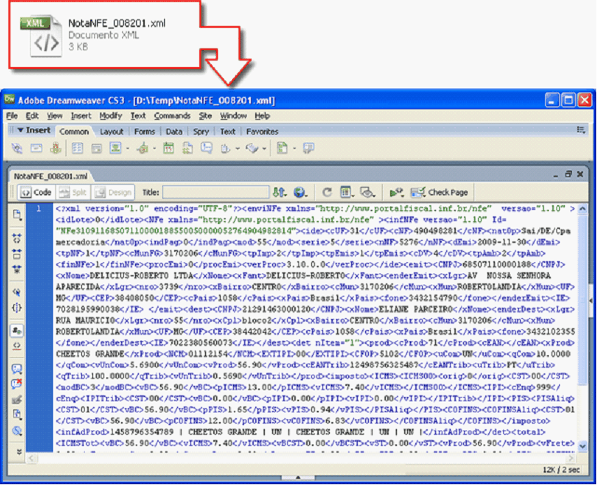The image size is (597, 485).
Task: Switch to the Spry insert tab
Action: [201, 131]
